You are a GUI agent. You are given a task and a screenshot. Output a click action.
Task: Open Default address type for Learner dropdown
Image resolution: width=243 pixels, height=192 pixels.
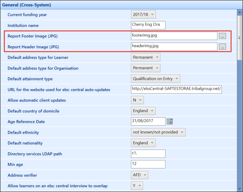[146, 57]
